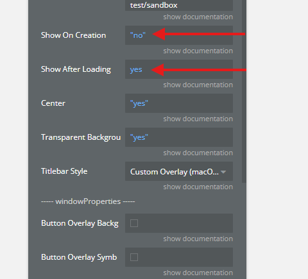Click the windowProperties section divider
This screenshot has height=279, width=308.
(88, 201)
